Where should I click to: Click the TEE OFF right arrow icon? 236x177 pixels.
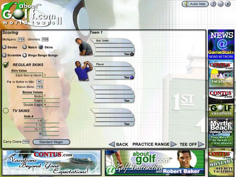201,144
